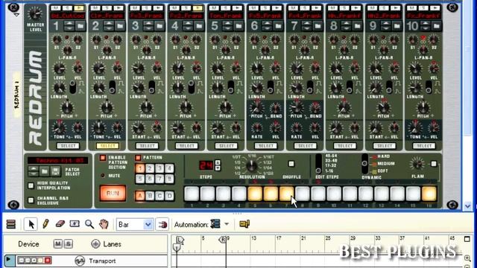Select pattern 5 button

click(x=140, y=179)
